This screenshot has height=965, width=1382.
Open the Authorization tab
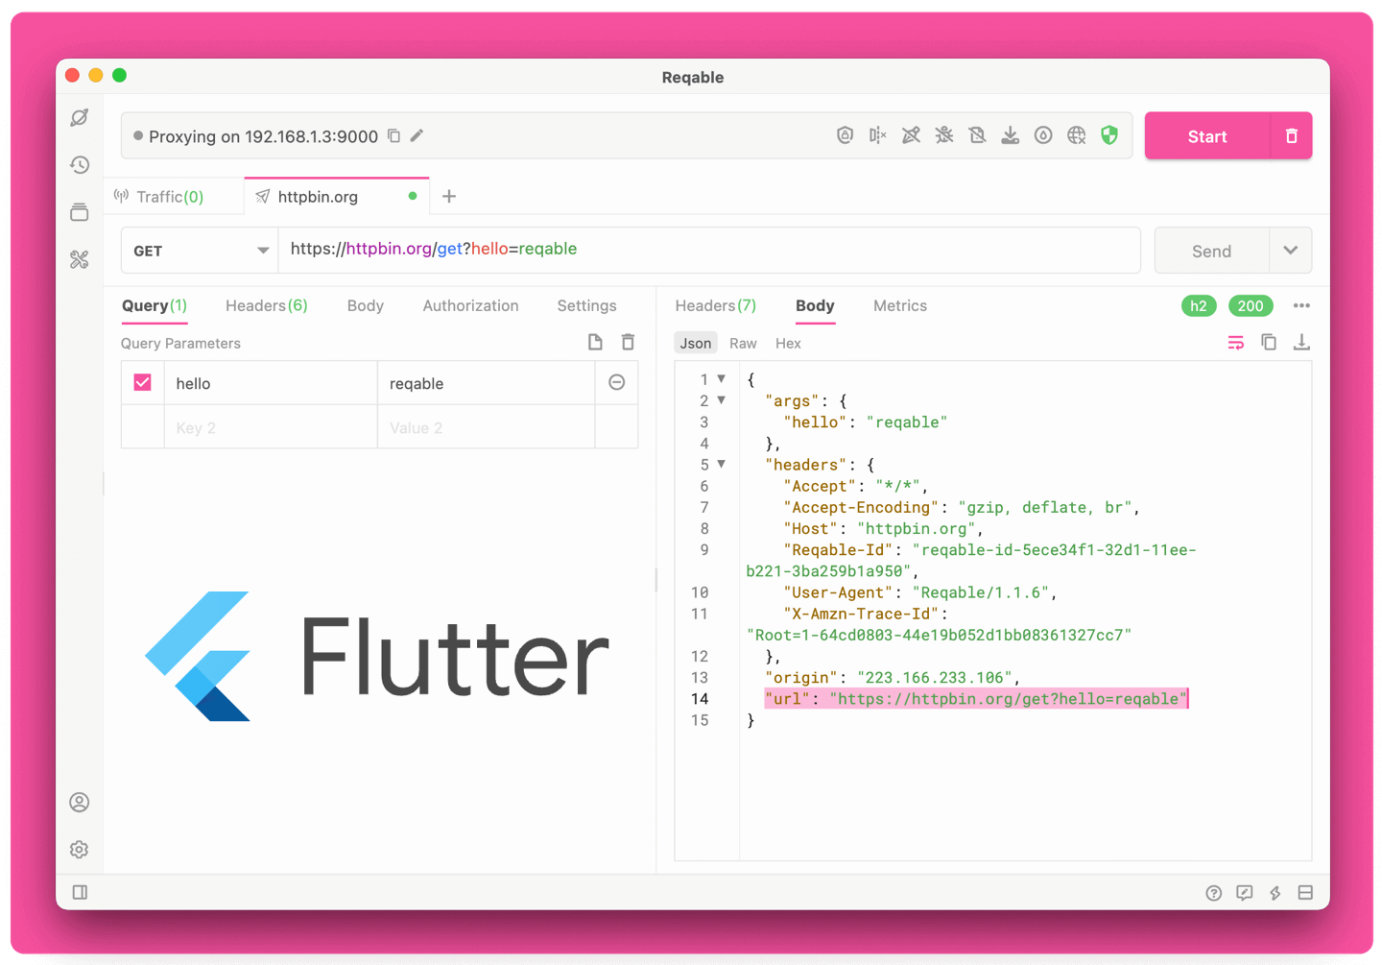pos(470,306)
